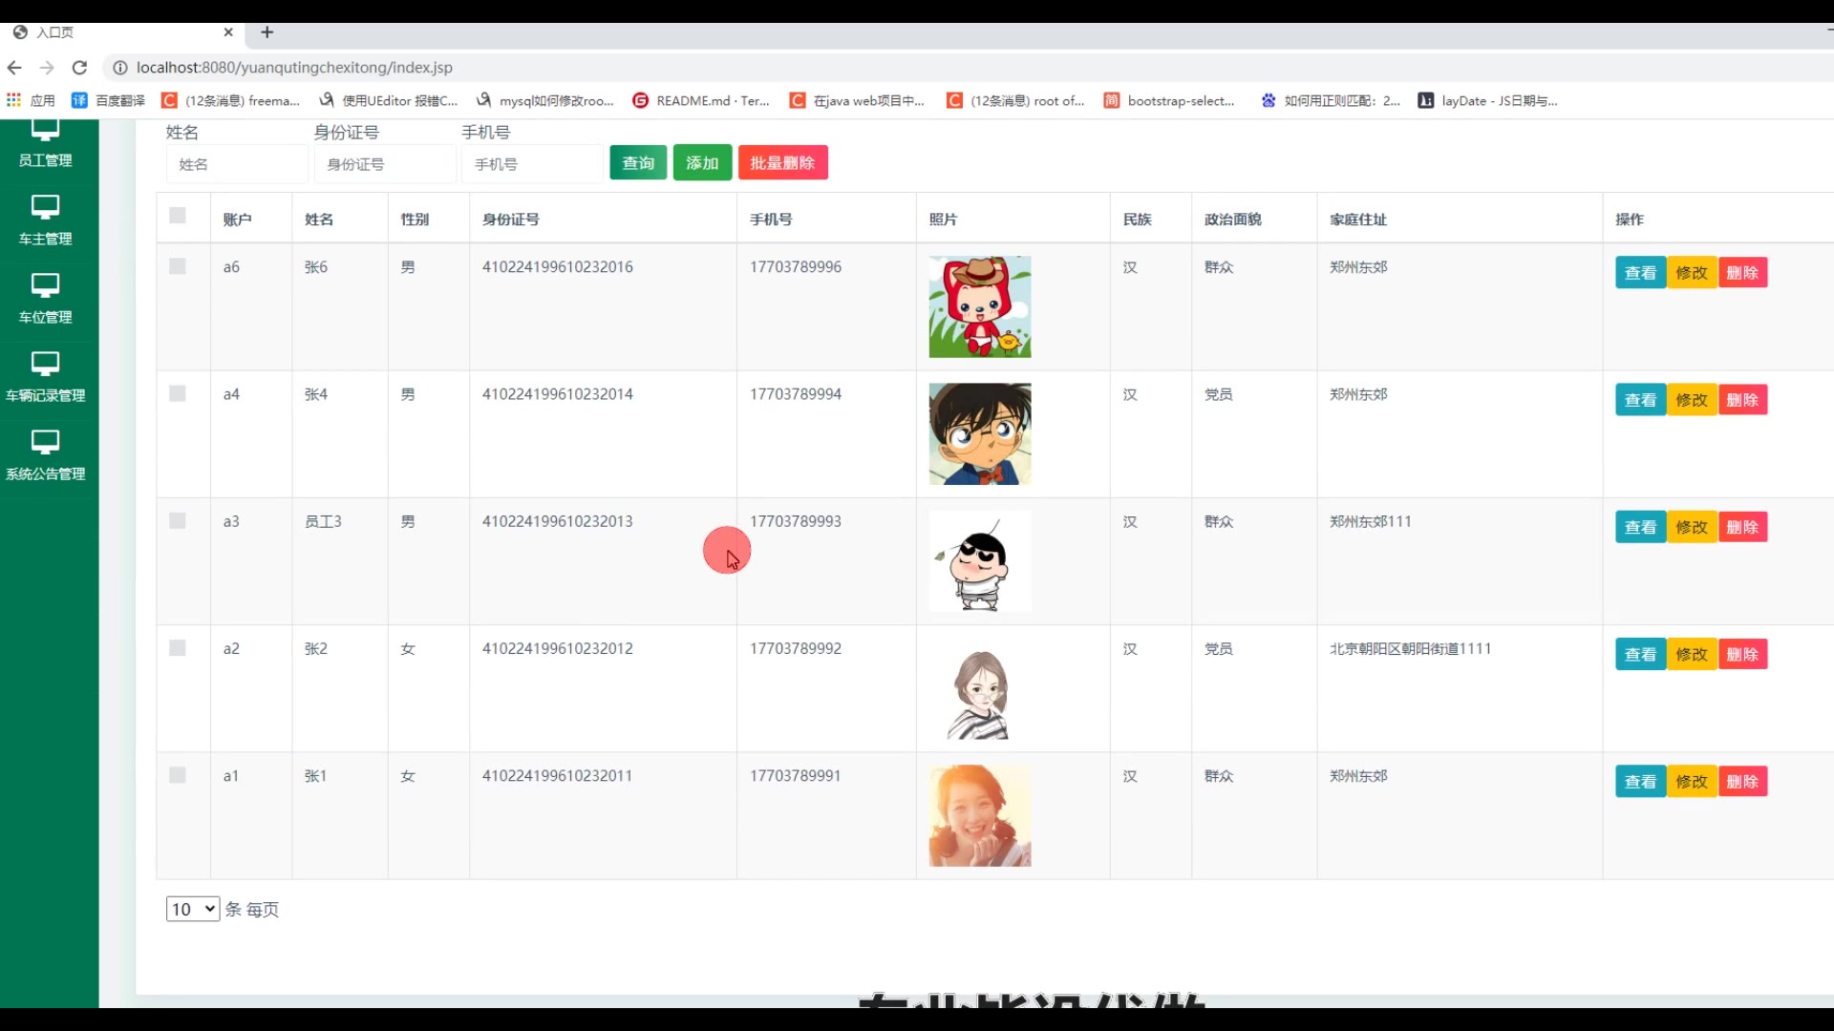This screenshot has height=1031, width=1834.
Task: Click browser back arrow icon
Action: [x=14, y=68]
